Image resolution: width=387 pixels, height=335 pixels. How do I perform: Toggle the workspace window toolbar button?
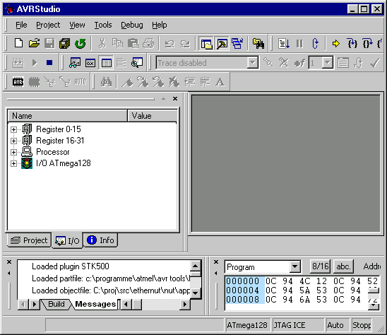[207, 44]
